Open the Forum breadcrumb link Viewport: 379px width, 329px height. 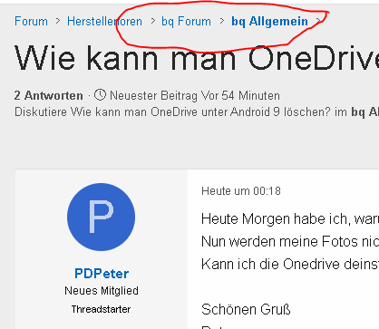point(31,22)
